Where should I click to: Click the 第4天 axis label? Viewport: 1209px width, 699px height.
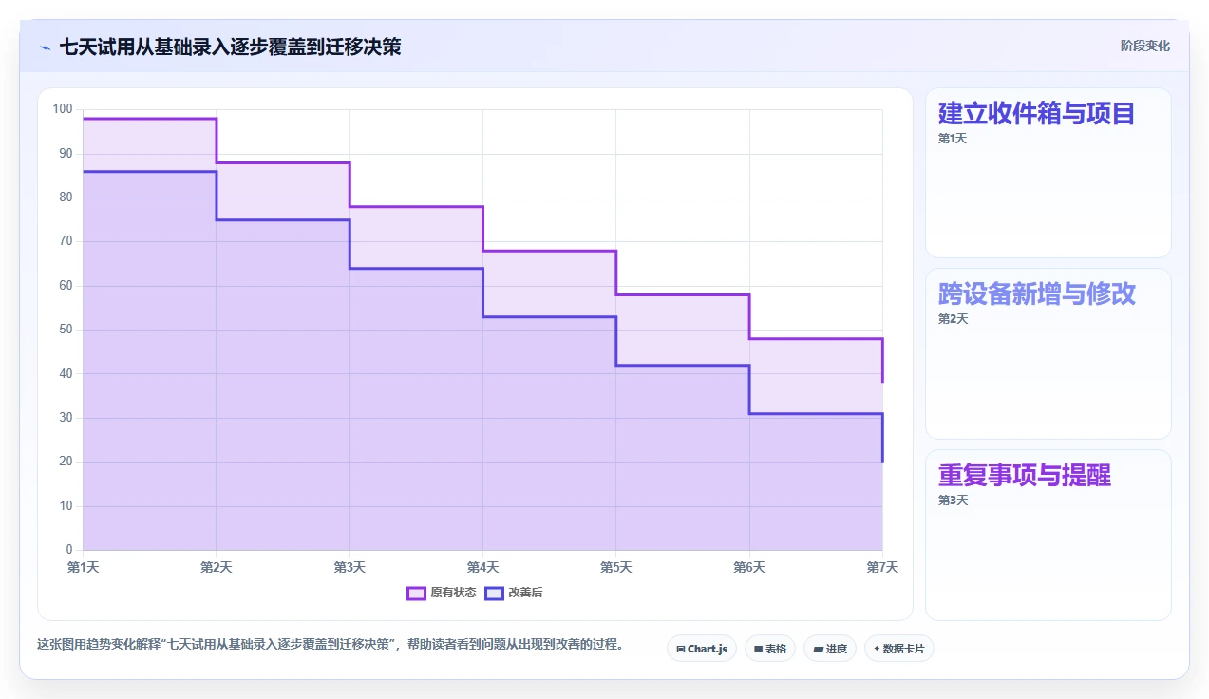pyautogui.click(x=482, y=567)
